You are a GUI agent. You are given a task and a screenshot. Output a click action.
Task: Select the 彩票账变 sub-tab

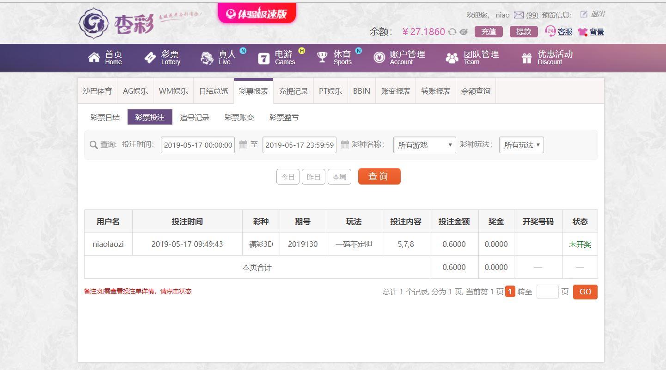point(239,117)
